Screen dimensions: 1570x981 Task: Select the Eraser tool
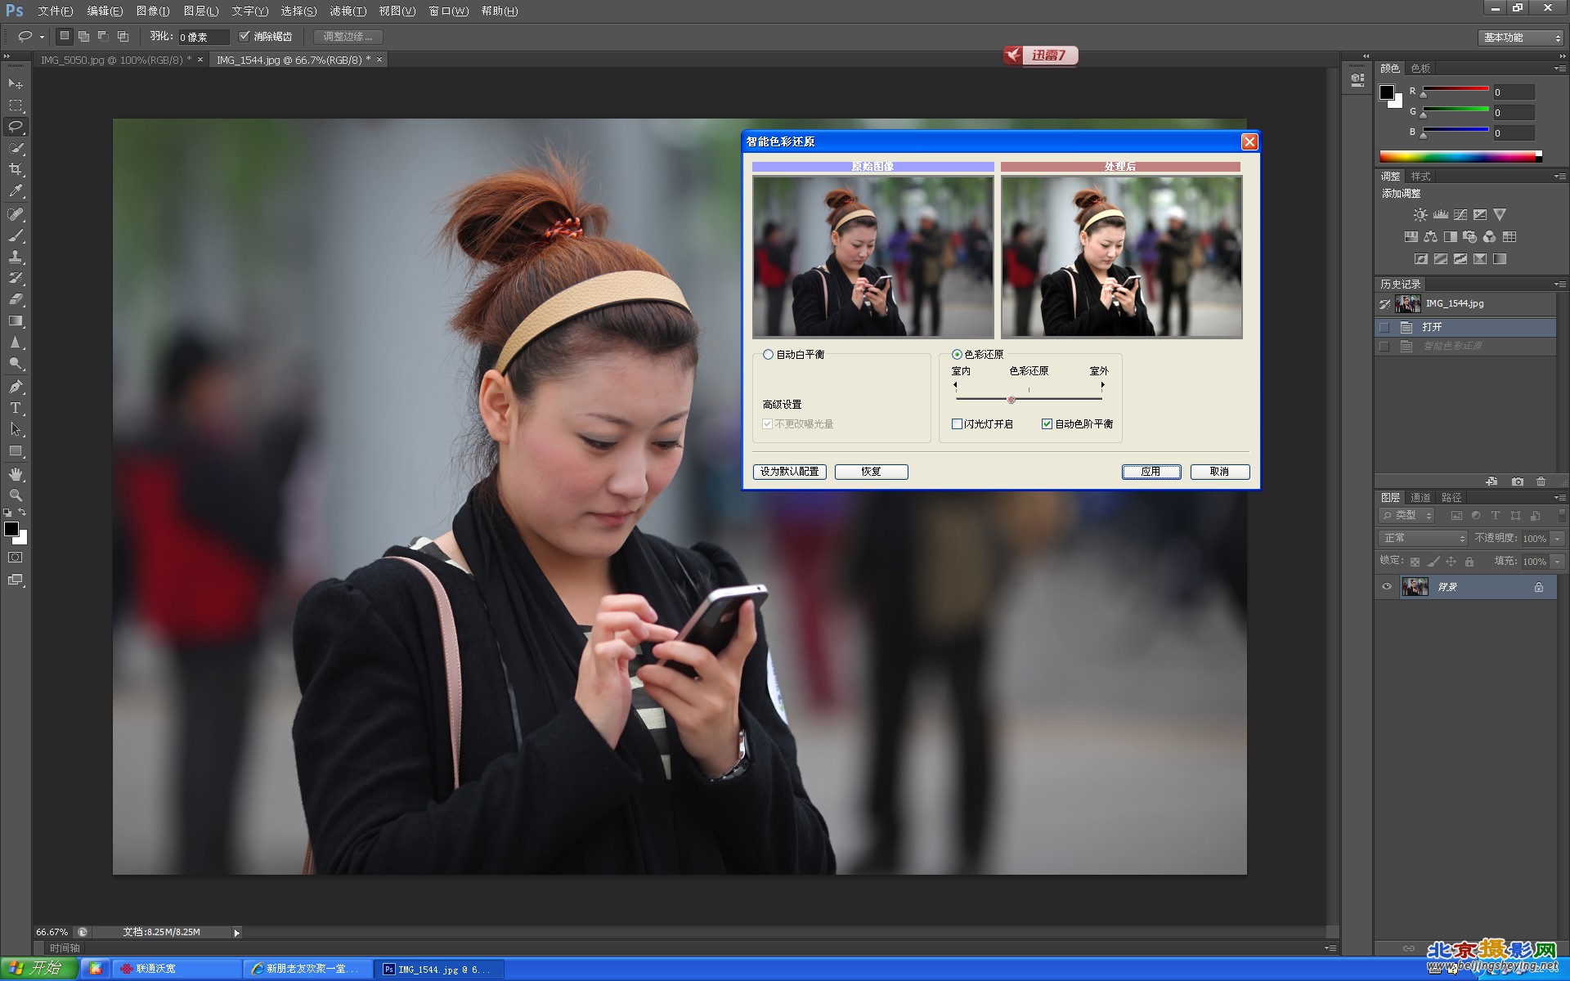click(x=16, y=299)
